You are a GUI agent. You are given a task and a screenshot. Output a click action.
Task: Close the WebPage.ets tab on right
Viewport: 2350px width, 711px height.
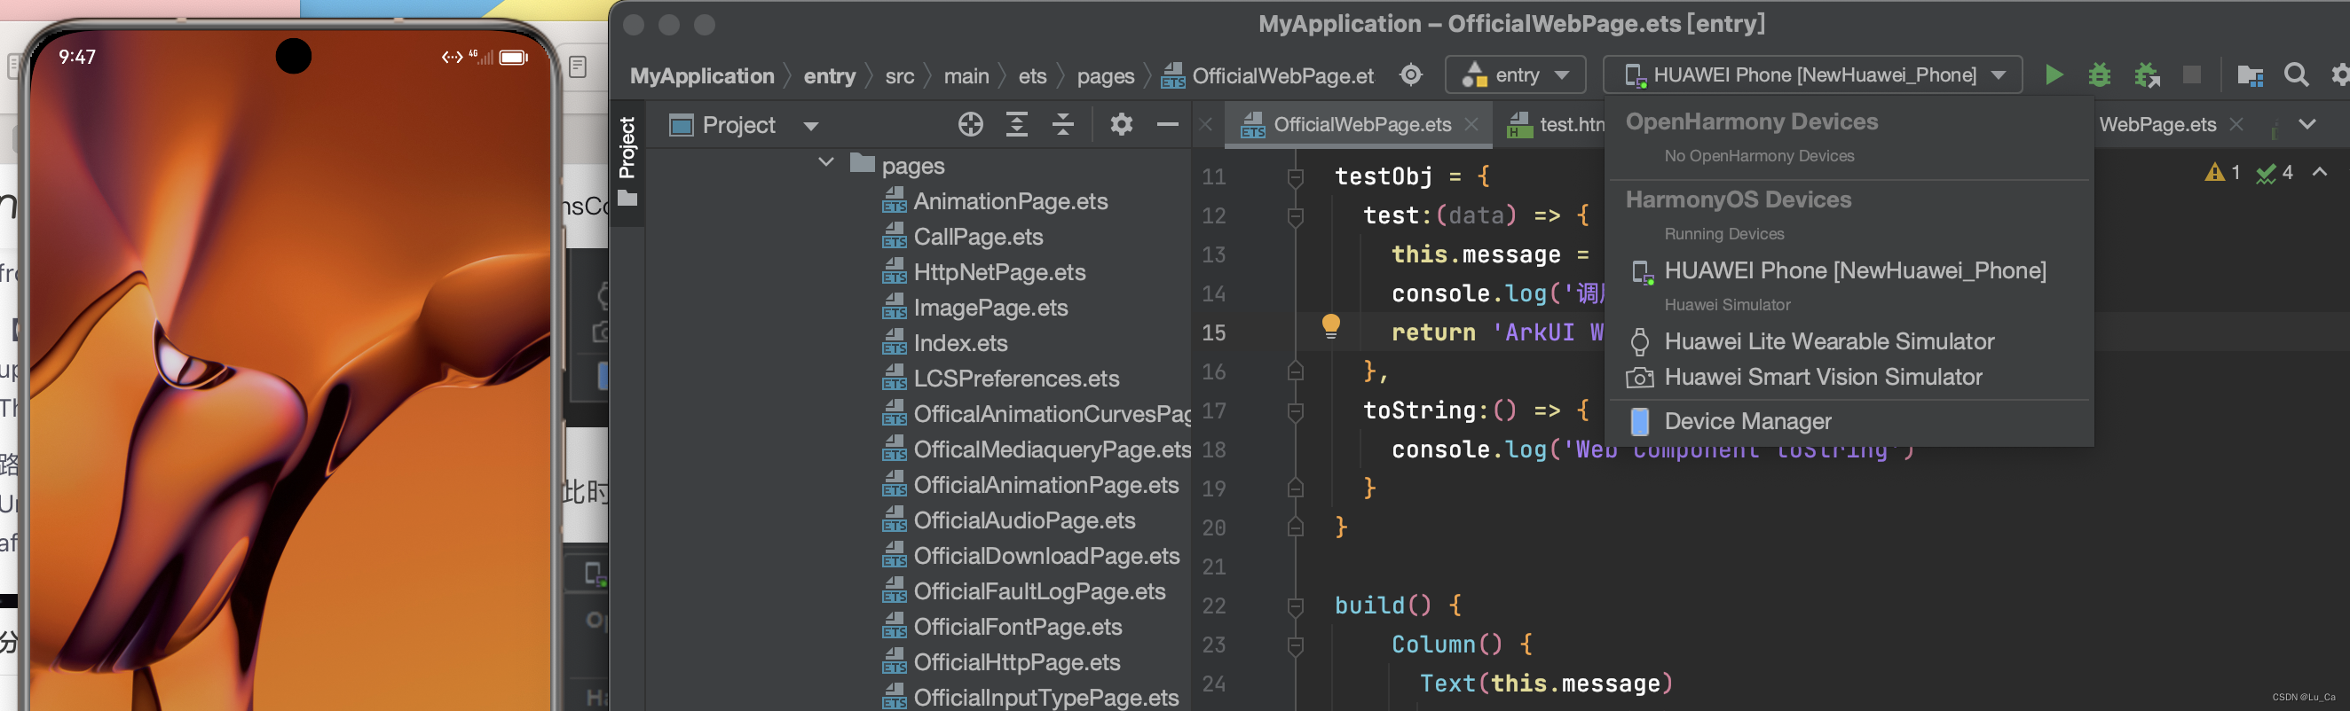click(x=2236, y=124)
